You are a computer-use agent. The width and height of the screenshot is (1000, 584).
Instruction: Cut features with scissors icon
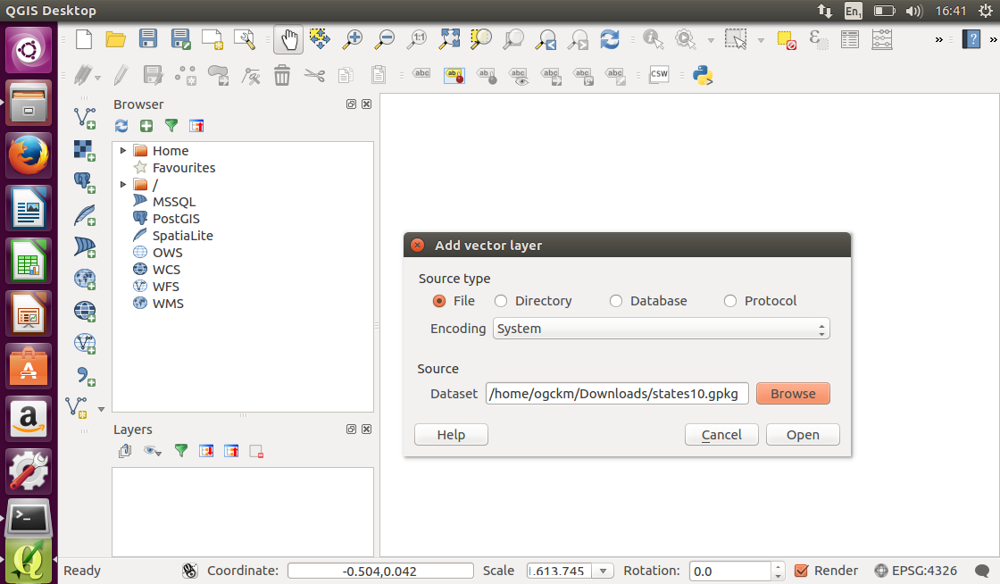click(x=314, y=76)
